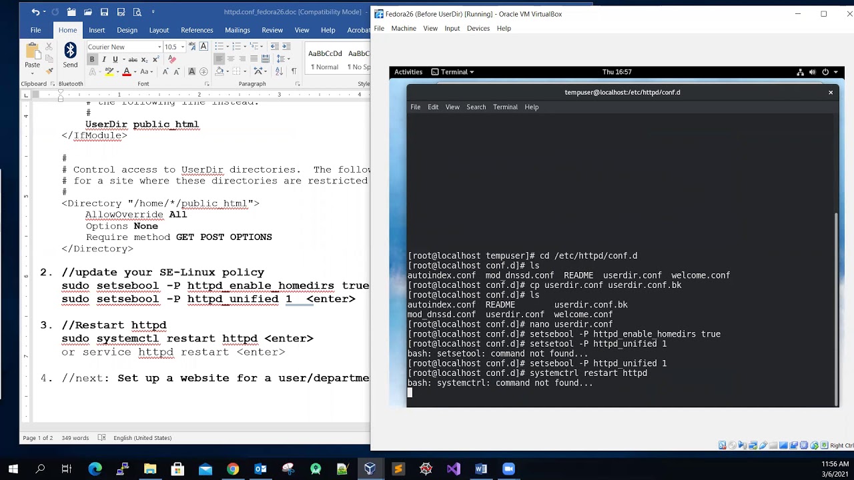Open the Courier New font name dropdown
Image resolution: width=854 pixels, height=480 pixels.
(159, 47)
